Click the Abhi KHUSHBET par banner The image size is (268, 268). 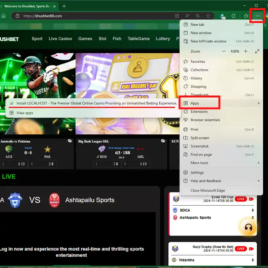(127, 93)
